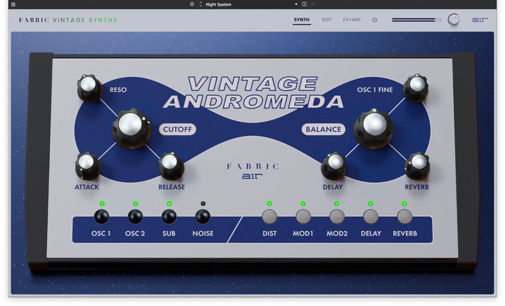Adjust the master volume knob
Image resolution: width=505 pixels, height=306 pixels.
tap(453, 20)
